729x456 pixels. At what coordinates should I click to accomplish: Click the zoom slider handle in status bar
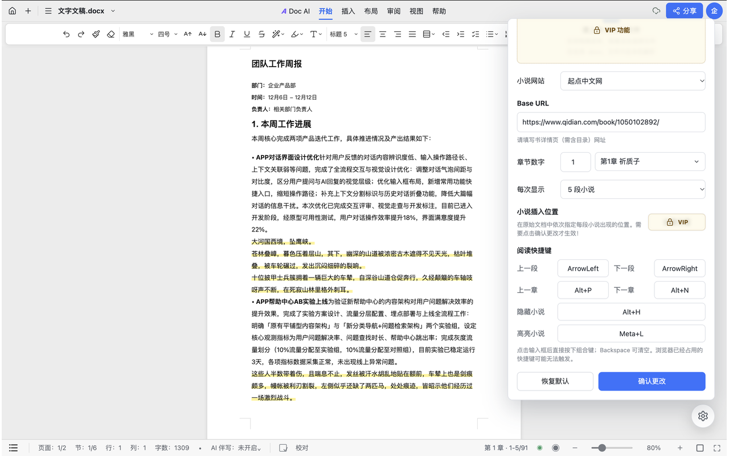602,448
